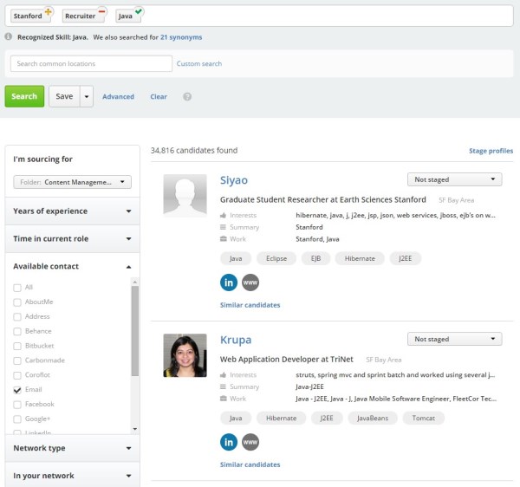Click Siyao's placeholder profile photo
The height and width of the screenshot is (487, 520).
(x=185, y=196)
